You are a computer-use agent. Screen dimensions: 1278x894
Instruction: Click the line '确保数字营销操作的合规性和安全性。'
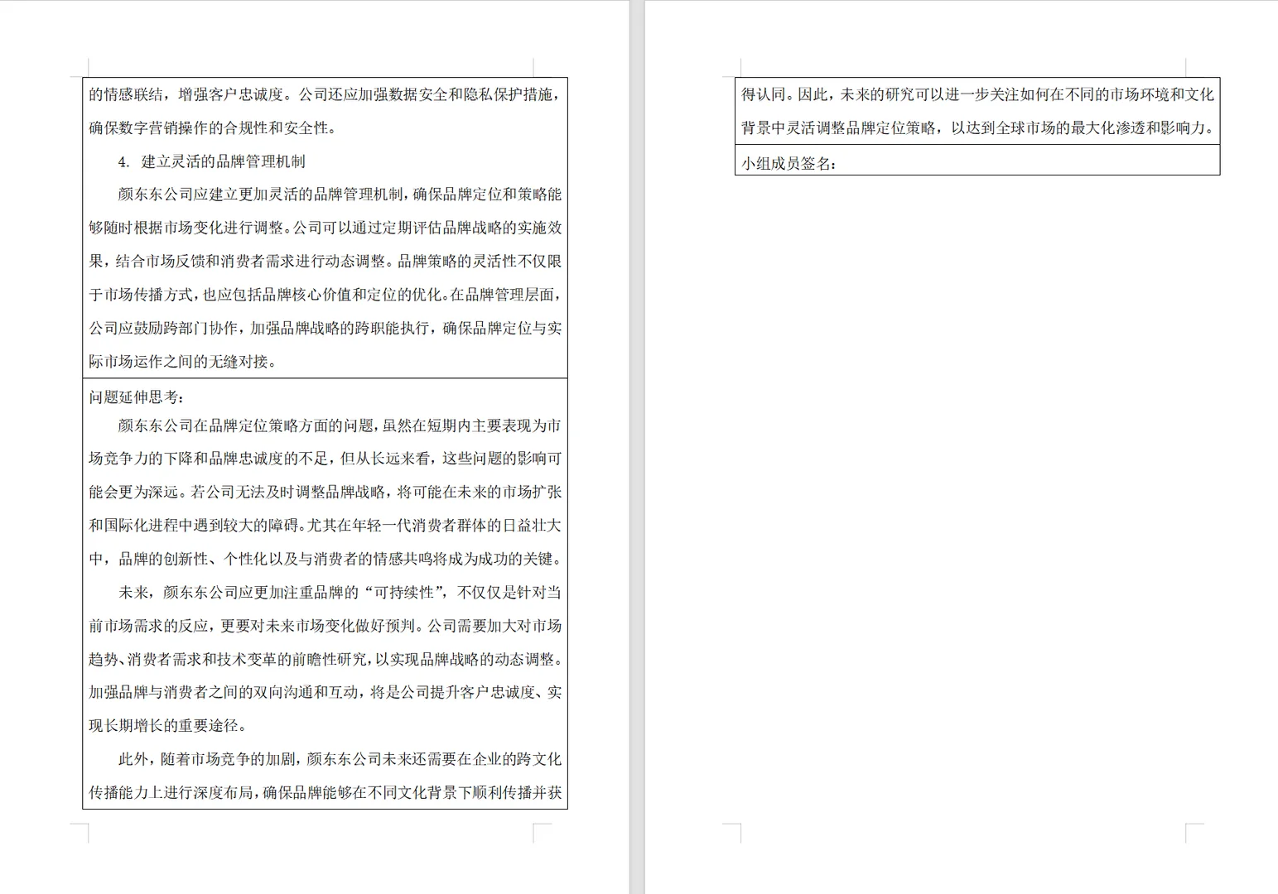tap(213, 128)
